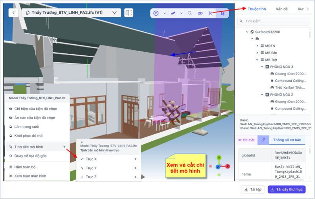Click Tải cây thư mục button
Image resolution: width=315 pixels, height=199 pixels.
coord(287,190)
